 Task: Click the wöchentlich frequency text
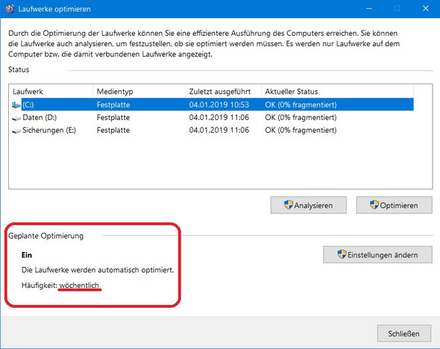[79, 286]
